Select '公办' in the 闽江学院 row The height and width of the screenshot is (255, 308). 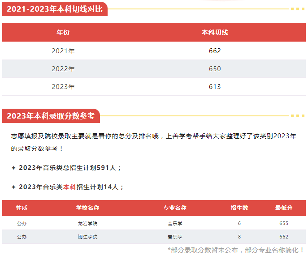[x=22, y=237]
